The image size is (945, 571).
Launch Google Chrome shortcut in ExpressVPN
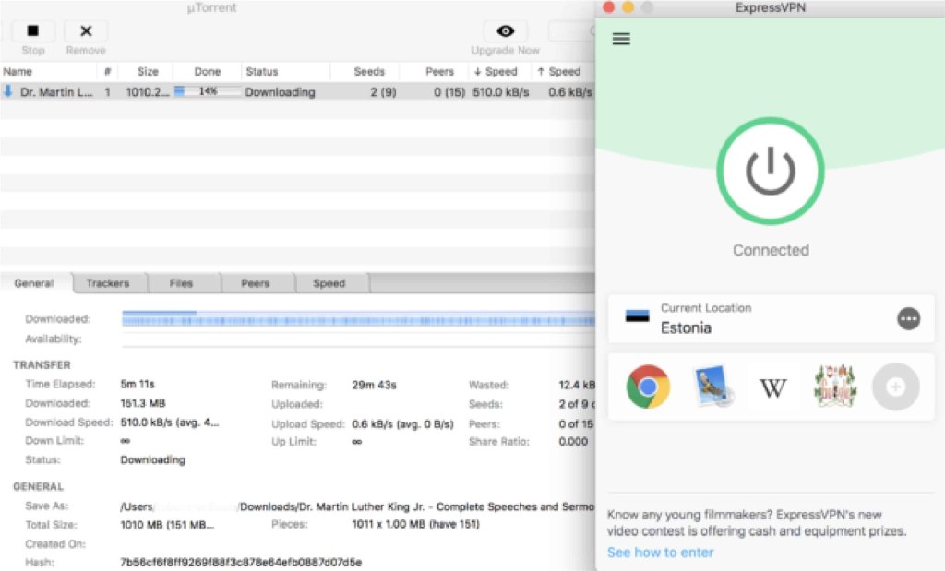(648, 387)
